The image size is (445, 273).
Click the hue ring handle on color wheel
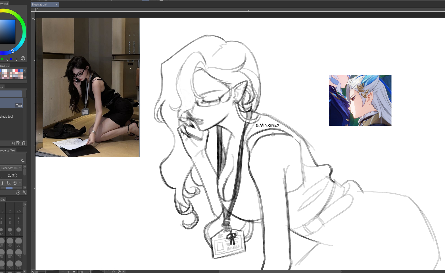point(12,51)
